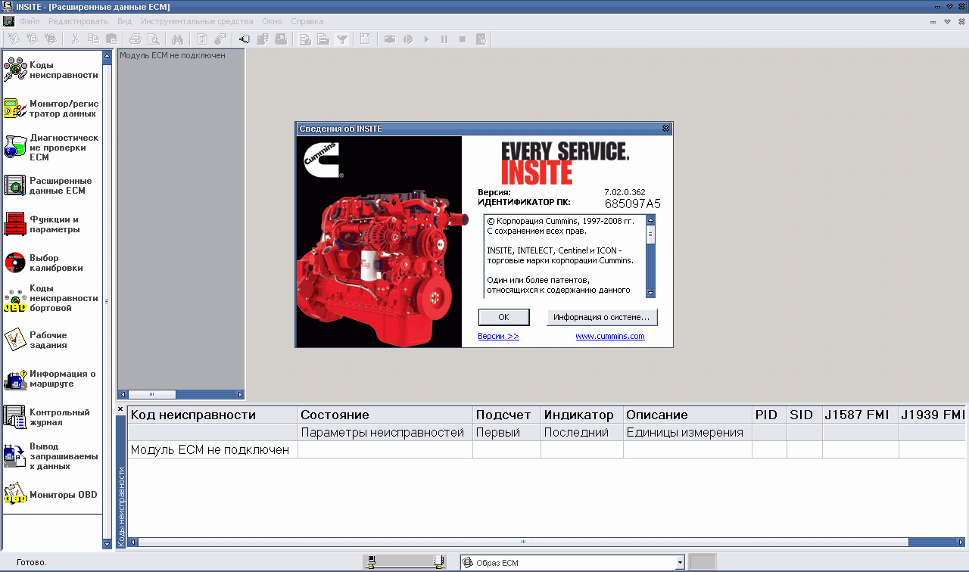The height and width of the screenshot is (572, 969).
Task: Click the Параметры неисправностей subheader cell
Action: coord(385,433)
